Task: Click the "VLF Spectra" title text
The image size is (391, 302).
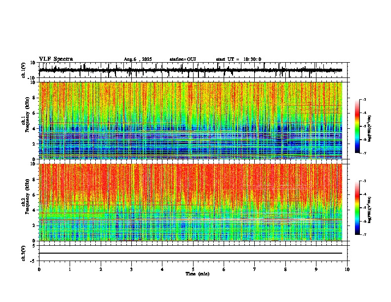Action: [56, 59]
